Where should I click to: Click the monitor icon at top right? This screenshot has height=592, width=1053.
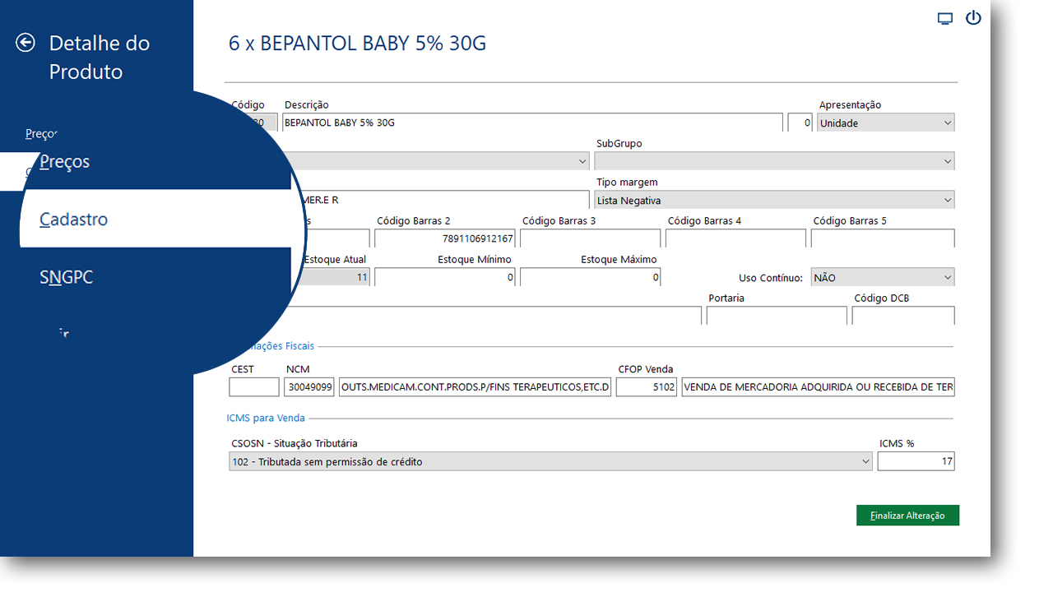pos(945,18)
